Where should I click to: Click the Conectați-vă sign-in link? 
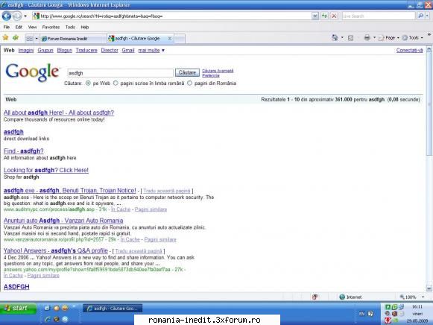point(409,50)
